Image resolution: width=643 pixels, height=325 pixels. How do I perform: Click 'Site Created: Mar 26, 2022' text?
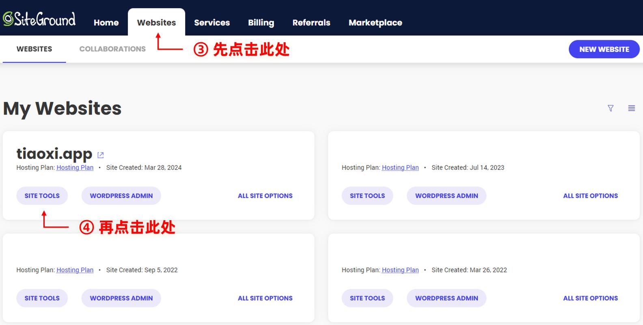469,270
